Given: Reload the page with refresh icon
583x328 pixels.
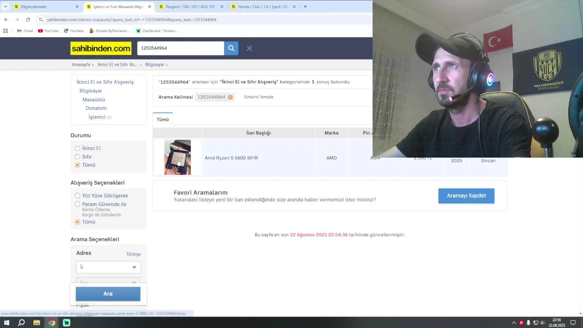Looking at the screenshot, I should coord(28,20).
